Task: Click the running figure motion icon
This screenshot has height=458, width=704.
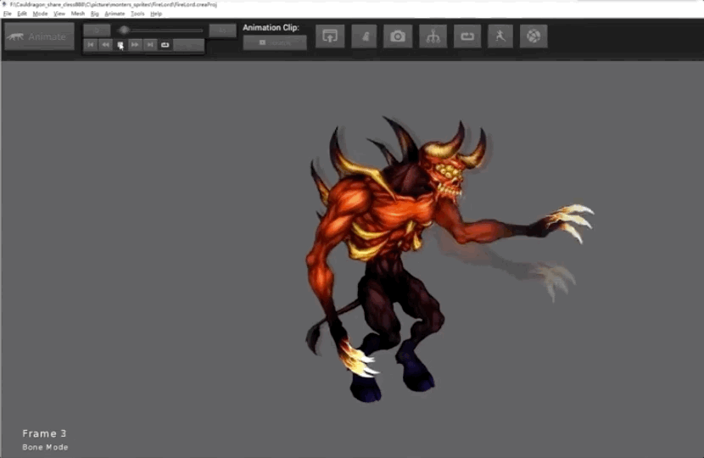Action: (x=500, y=36)
